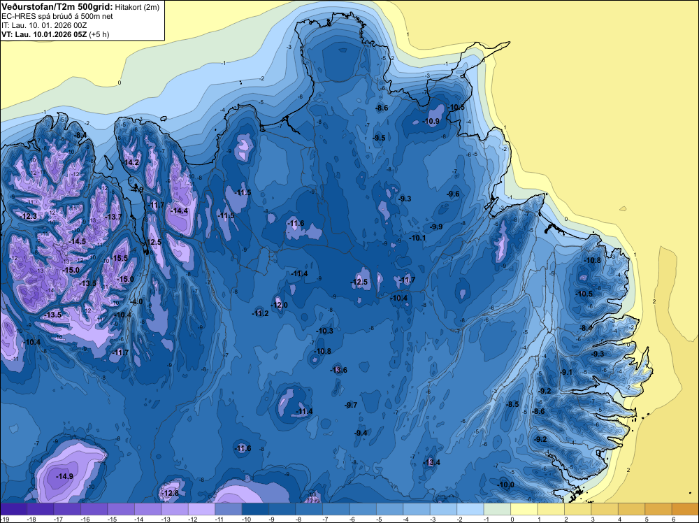Select the -9.6 temperature label
This screenshot has height=523, width=699.
click(x=453, y=194)
